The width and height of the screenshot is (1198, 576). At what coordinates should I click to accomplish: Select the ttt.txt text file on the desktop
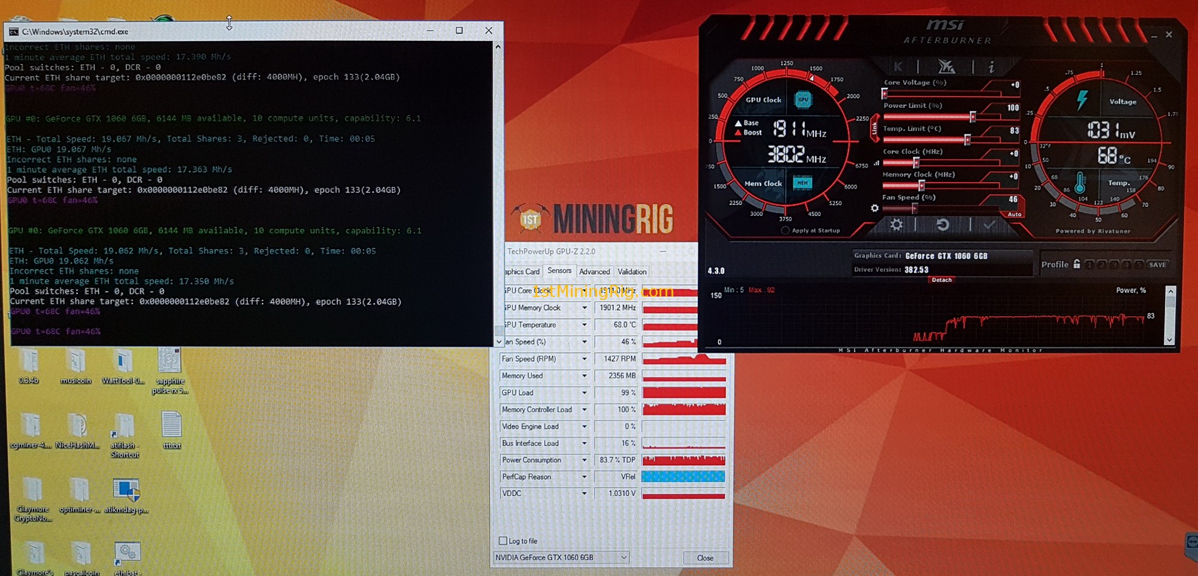click(x=172, y=430)
